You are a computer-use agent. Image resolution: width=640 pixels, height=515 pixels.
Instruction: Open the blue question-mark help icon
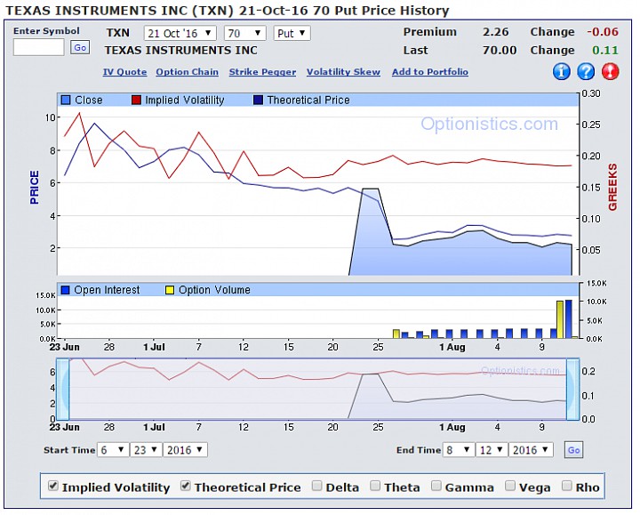tap(586, 71)
